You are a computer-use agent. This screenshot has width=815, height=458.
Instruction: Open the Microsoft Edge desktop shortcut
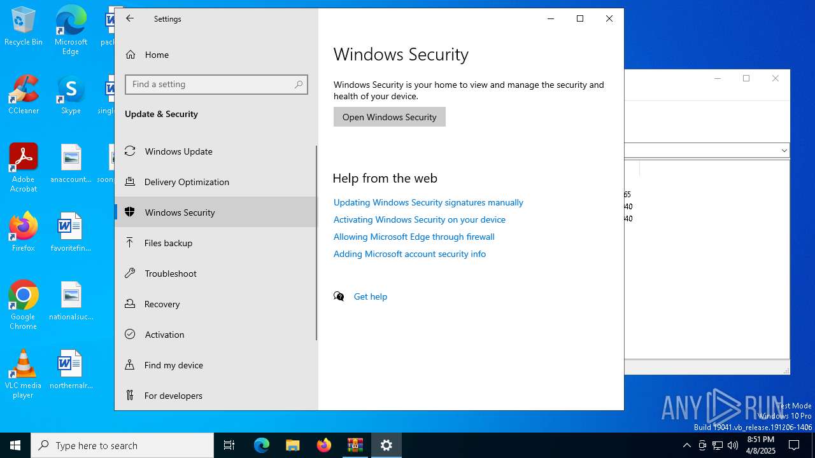[71, 31]
